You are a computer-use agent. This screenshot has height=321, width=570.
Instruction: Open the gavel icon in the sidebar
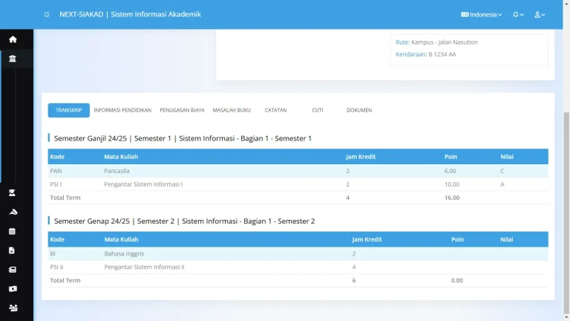[13, 213]
